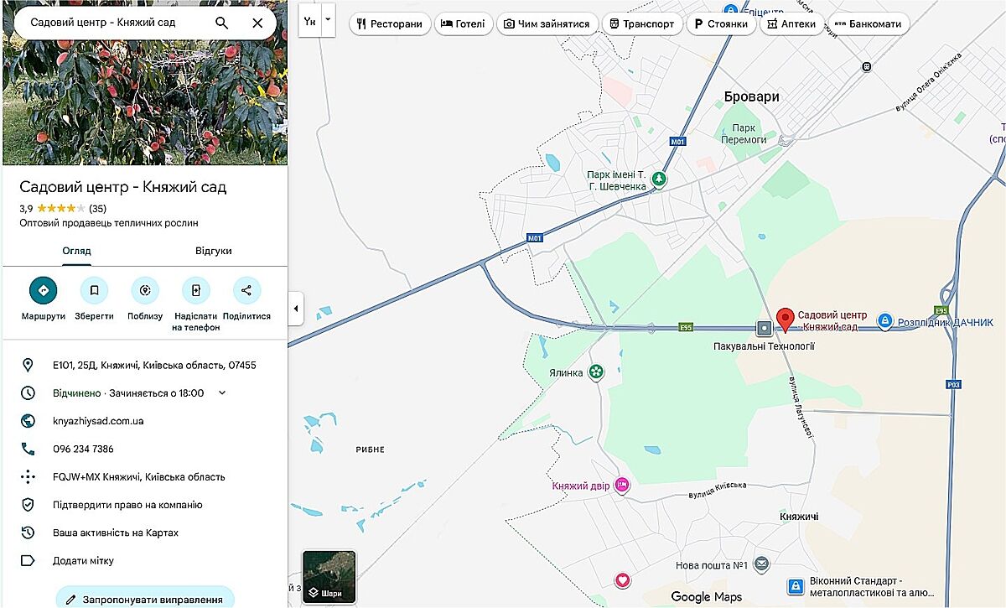The image size is (1006, 608).
Task: Open the Ялинка green map marker
Action: pyautogui.click(x=596, y=372)
